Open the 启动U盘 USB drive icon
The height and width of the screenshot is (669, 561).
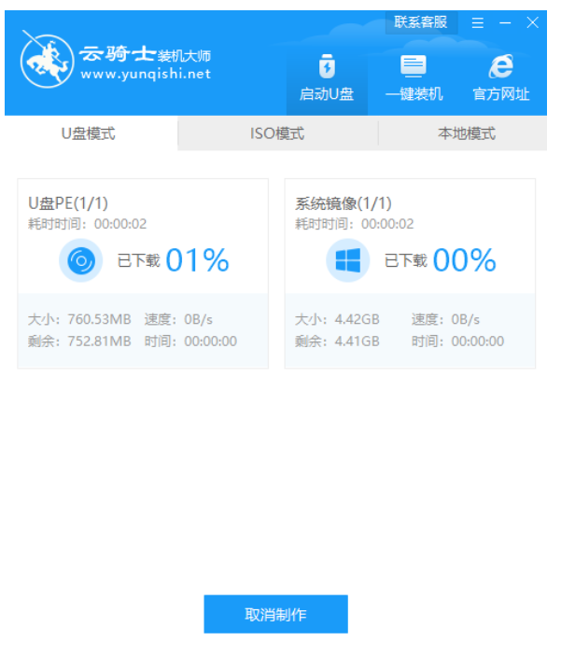tap(327, 67)
